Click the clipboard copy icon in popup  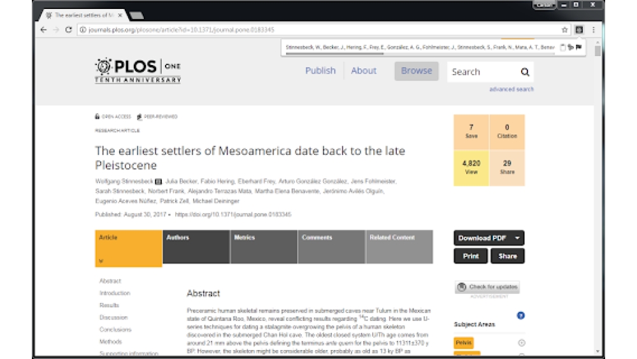(x=562, y=47)
